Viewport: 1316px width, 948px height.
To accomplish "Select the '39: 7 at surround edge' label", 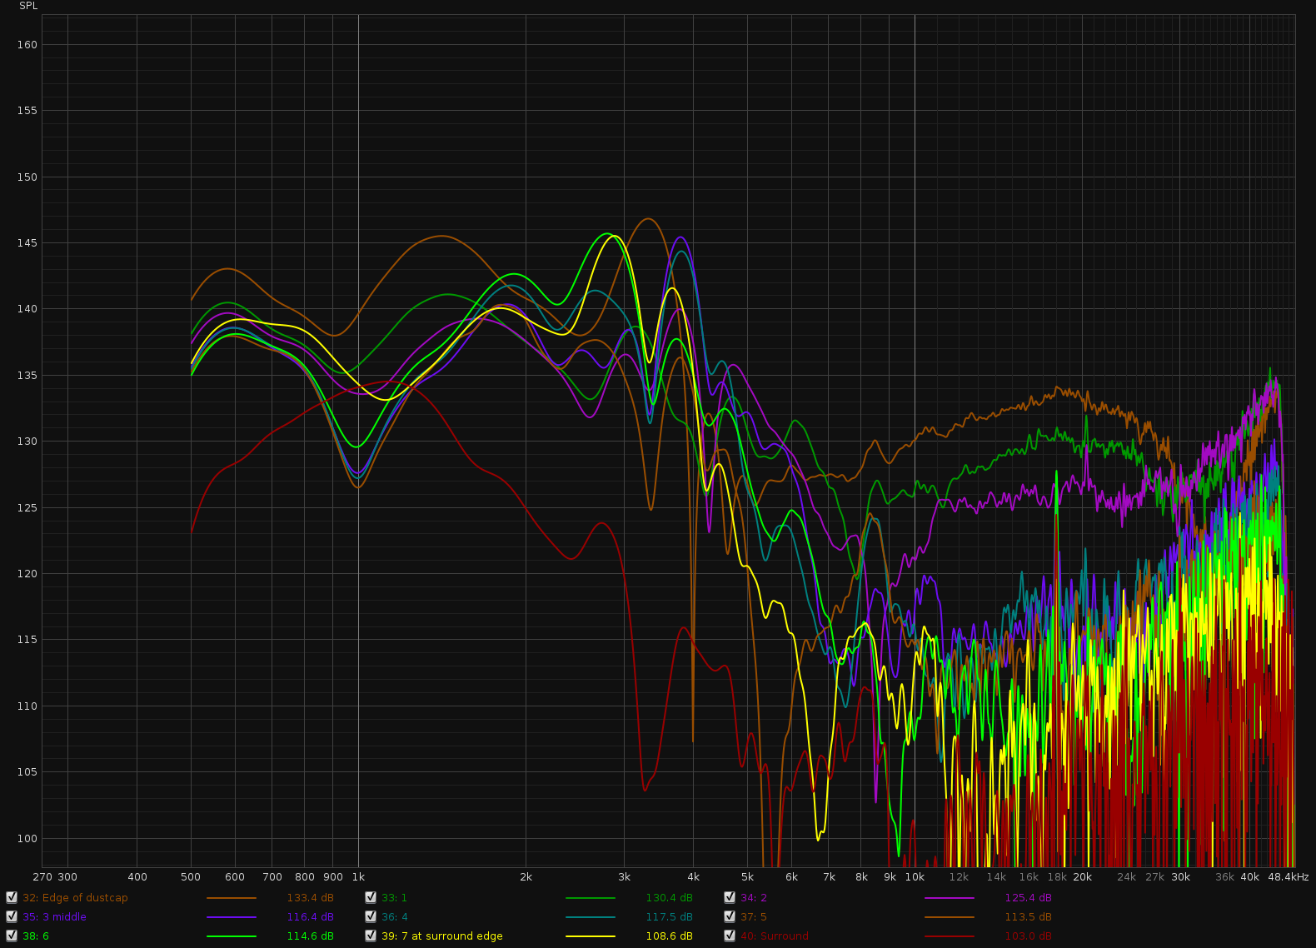I will click(442, 936).
